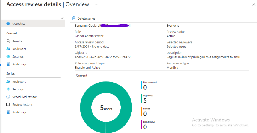
Task: Close the Access review details pane
Action: click(x=253, y=4)
